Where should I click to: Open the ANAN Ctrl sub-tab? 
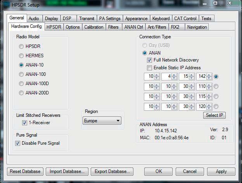pyautogui.click(x=134, y=27)
